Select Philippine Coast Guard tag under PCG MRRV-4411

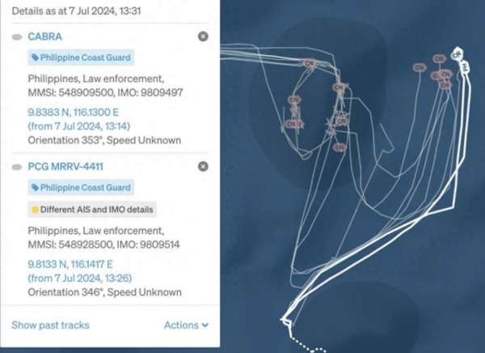tap(80, 188)
